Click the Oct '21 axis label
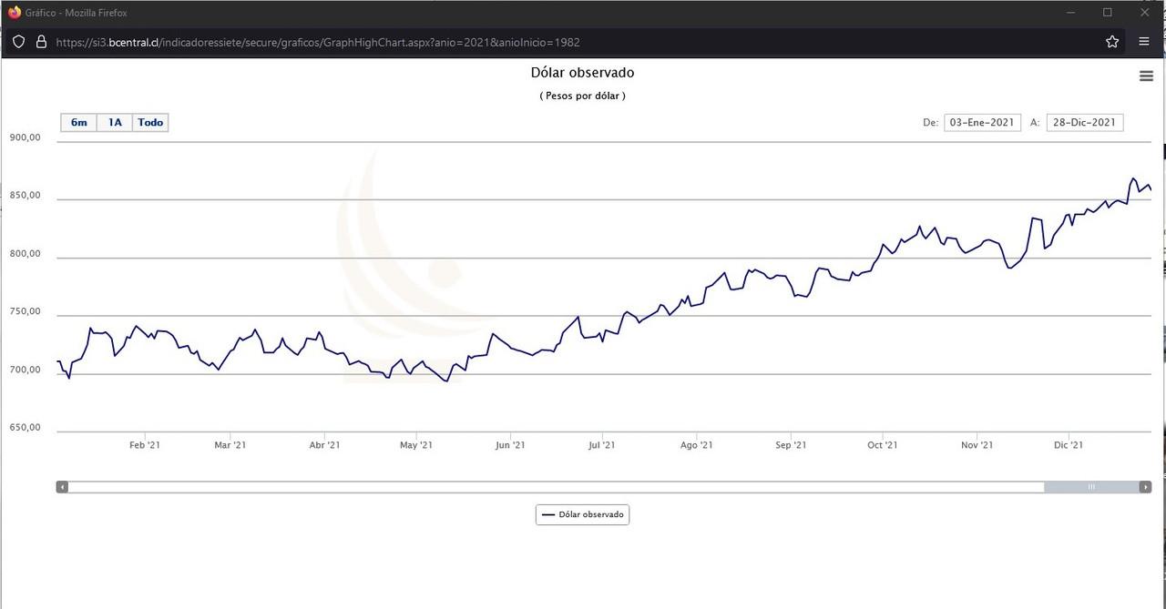This screenshot has height=609, width=1166. [882, 445]
